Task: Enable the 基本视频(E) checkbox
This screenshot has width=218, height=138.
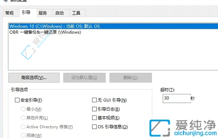Action: coord(95,118)
